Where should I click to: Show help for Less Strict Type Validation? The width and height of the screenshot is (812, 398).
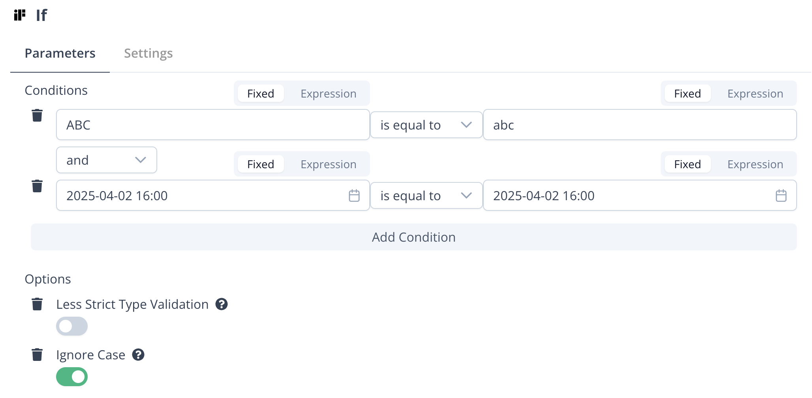[x=222, y=304]
